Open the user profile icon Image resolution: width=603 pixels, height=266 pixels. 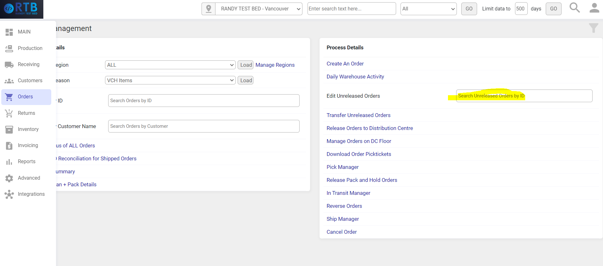point(594,8)
